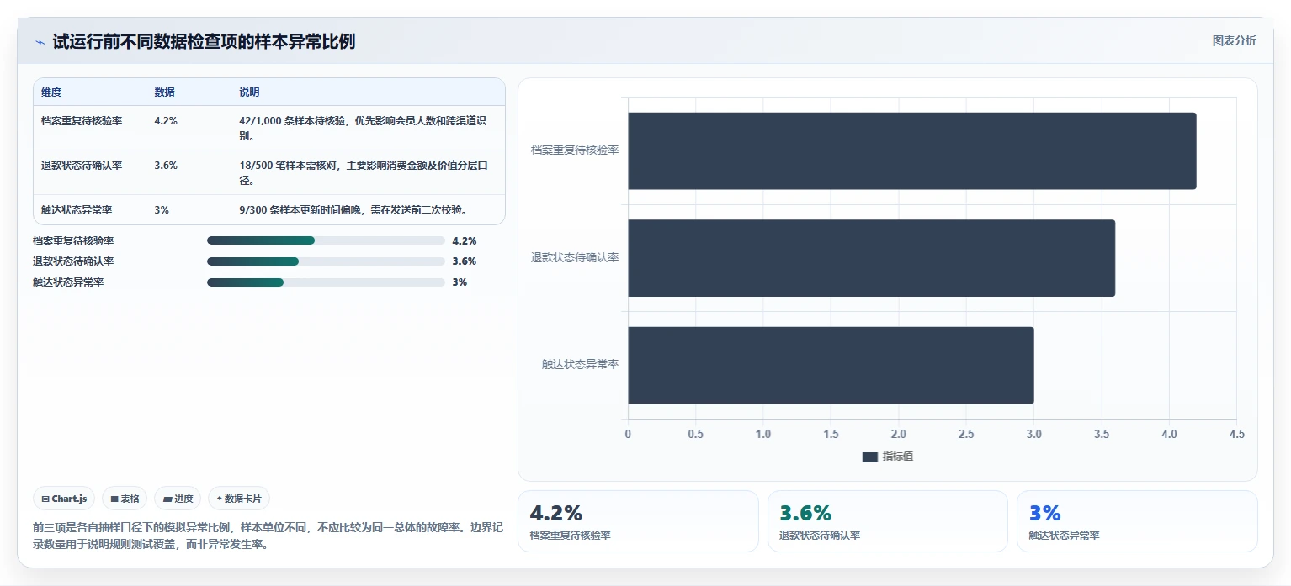This screenshot has height=586, width=1291.
Task: Click the 触达状态异常率 chart bar
Action: coord(831,365)
